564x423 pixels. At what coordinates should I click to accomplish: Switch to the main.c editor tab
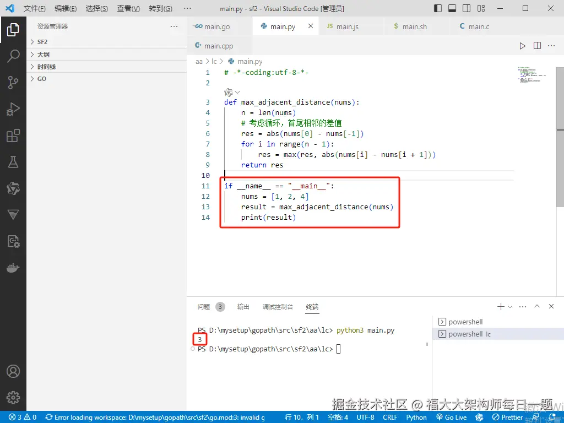tap(483, 26)
